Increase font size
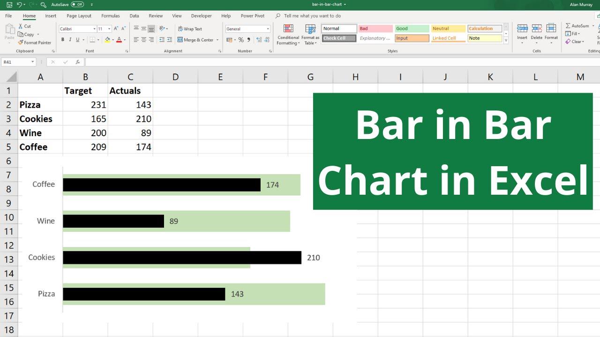Screen dimensions: 600x337 116,29
